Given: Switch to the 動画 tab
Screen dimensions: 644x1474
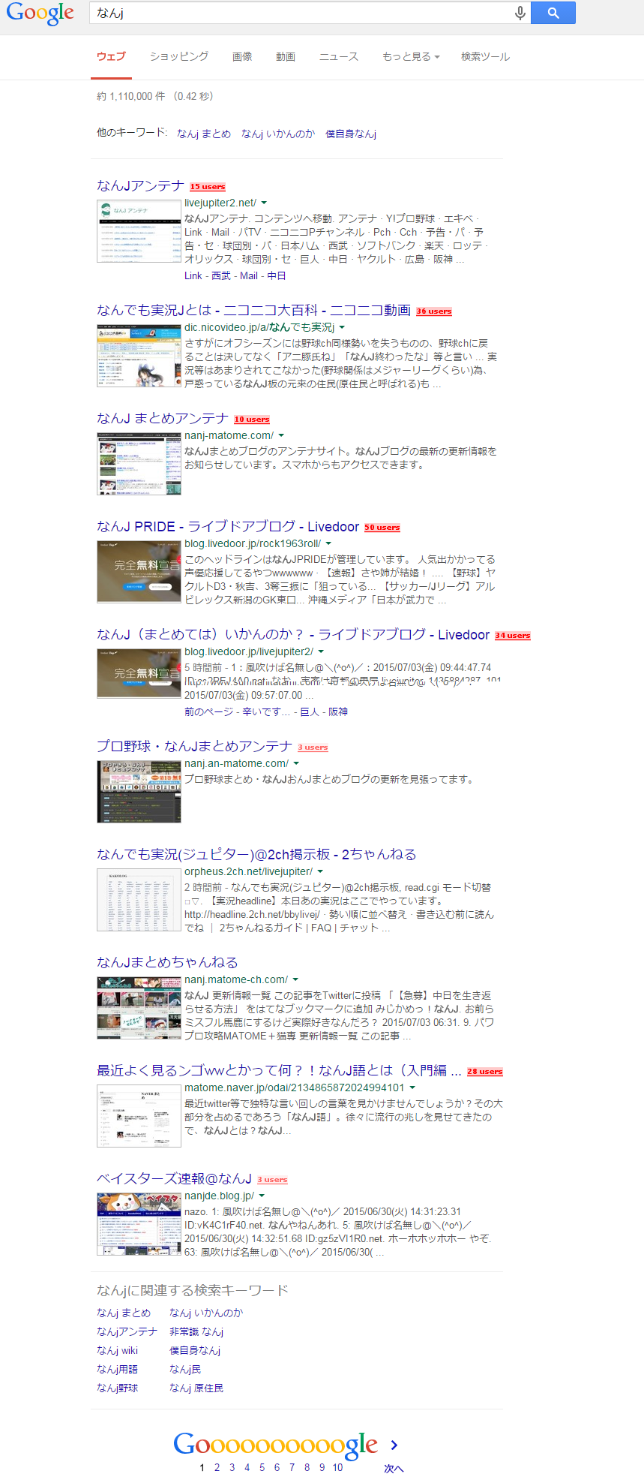Looking at the screenshot, I should tap(286, 56).
